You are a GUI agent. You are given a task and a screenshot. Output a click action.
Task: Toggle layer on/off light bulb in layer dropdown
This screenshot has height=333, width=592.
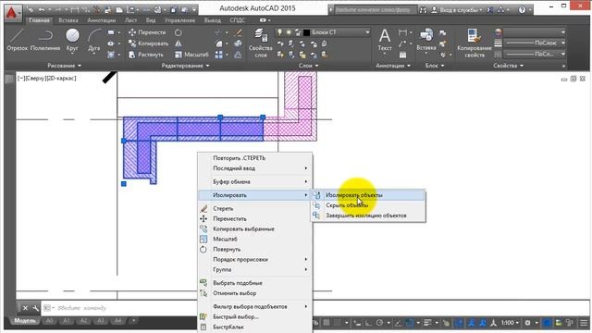click(x=279, y=32)
